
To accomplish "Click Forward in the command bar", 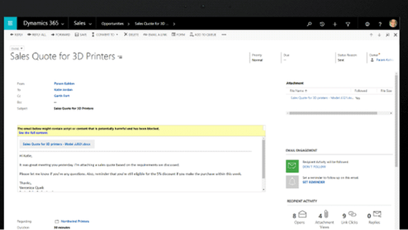I will (x=61, y=35).
